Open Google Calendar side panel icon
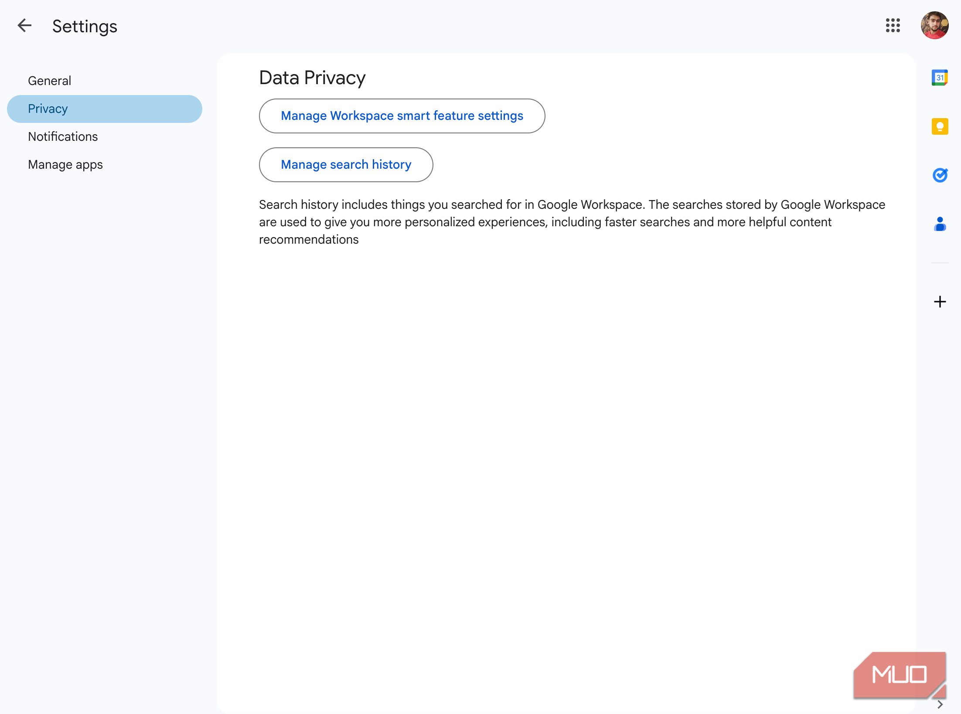 click(x=940, y=78)
